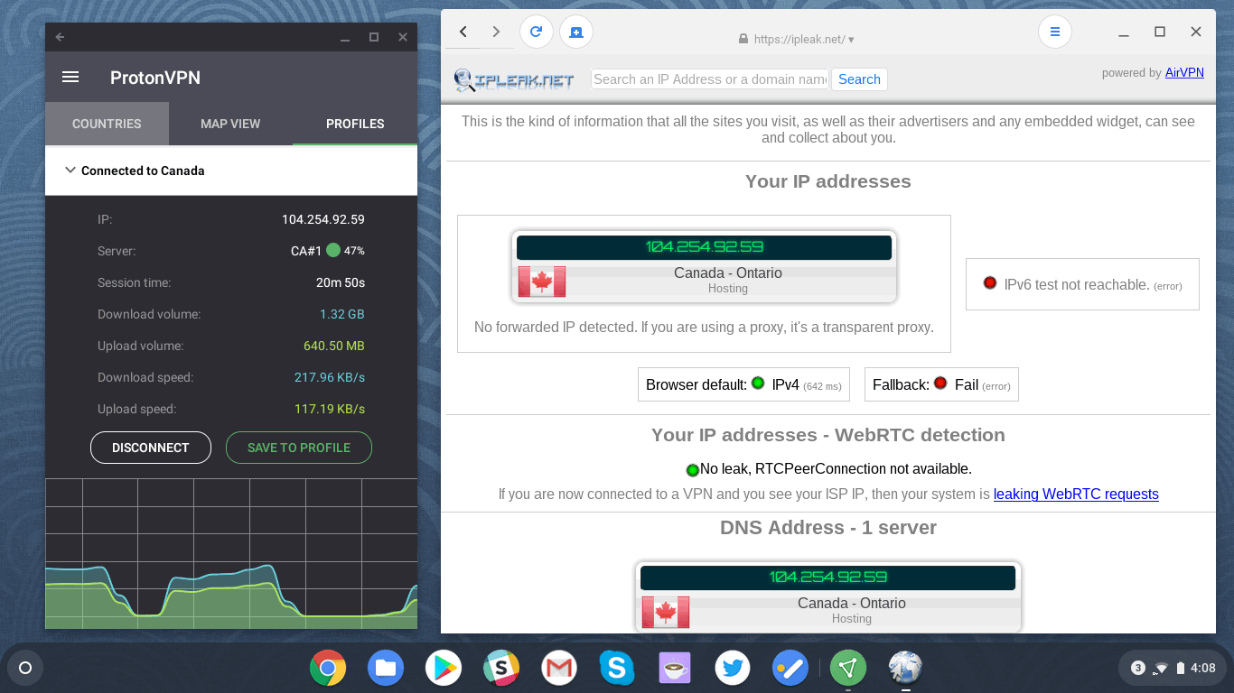
Task: Go back using ProtonVPN window arrow
Action: point(60,37)
